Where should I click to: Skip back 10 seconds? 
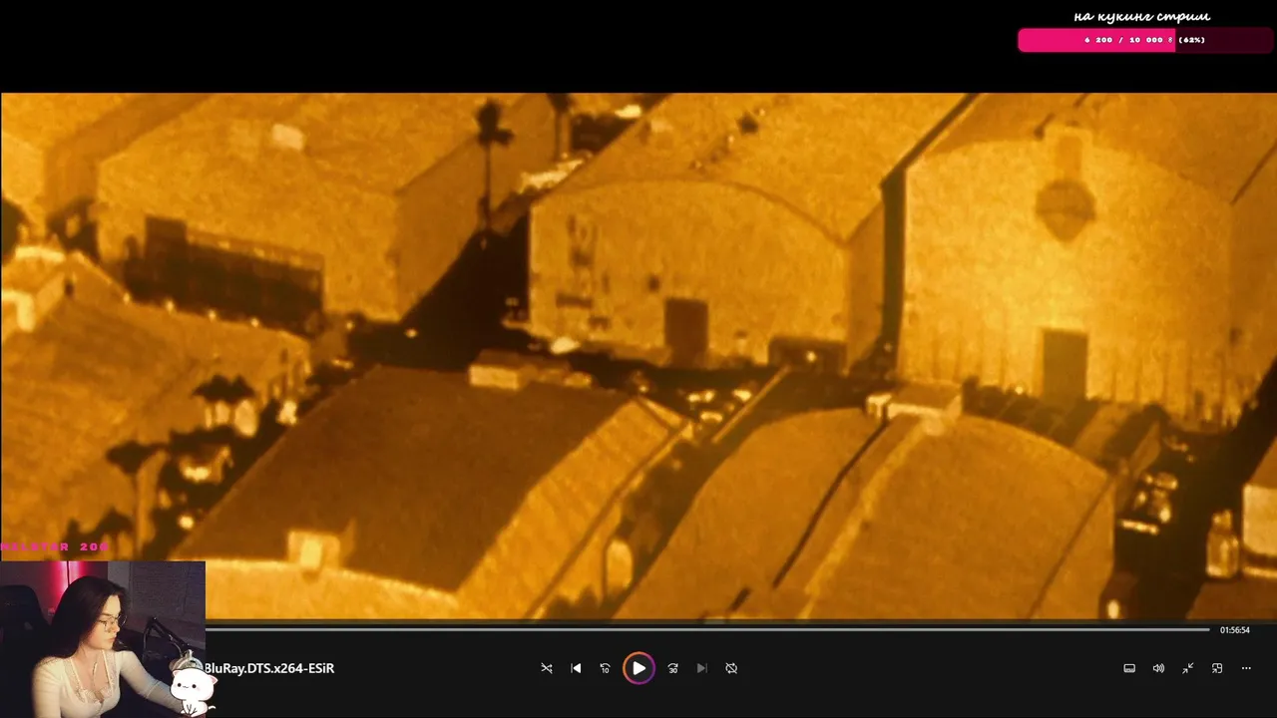pyautogui.click(x=605, y=668)
